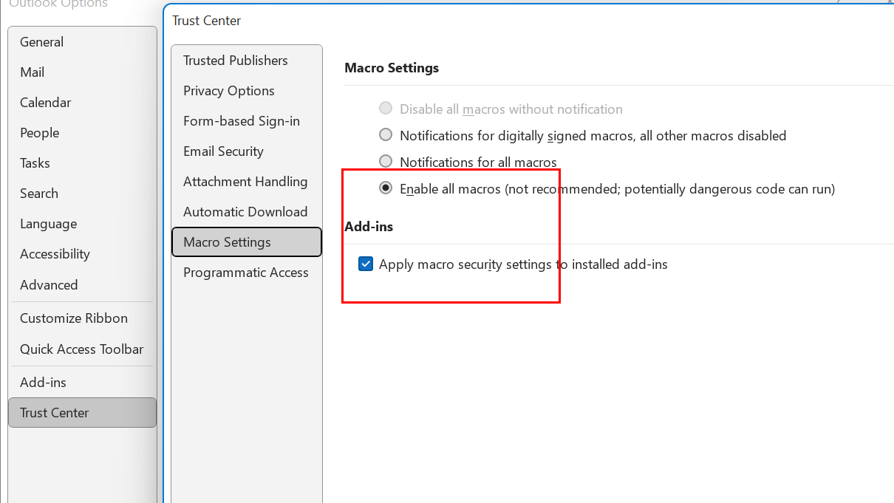Open Trusted Publishers settings

[235, 60]
